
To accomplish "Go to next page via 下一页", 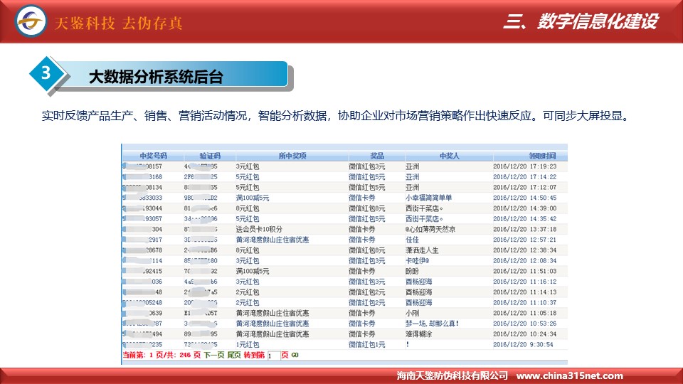I will tap(214, 355).
